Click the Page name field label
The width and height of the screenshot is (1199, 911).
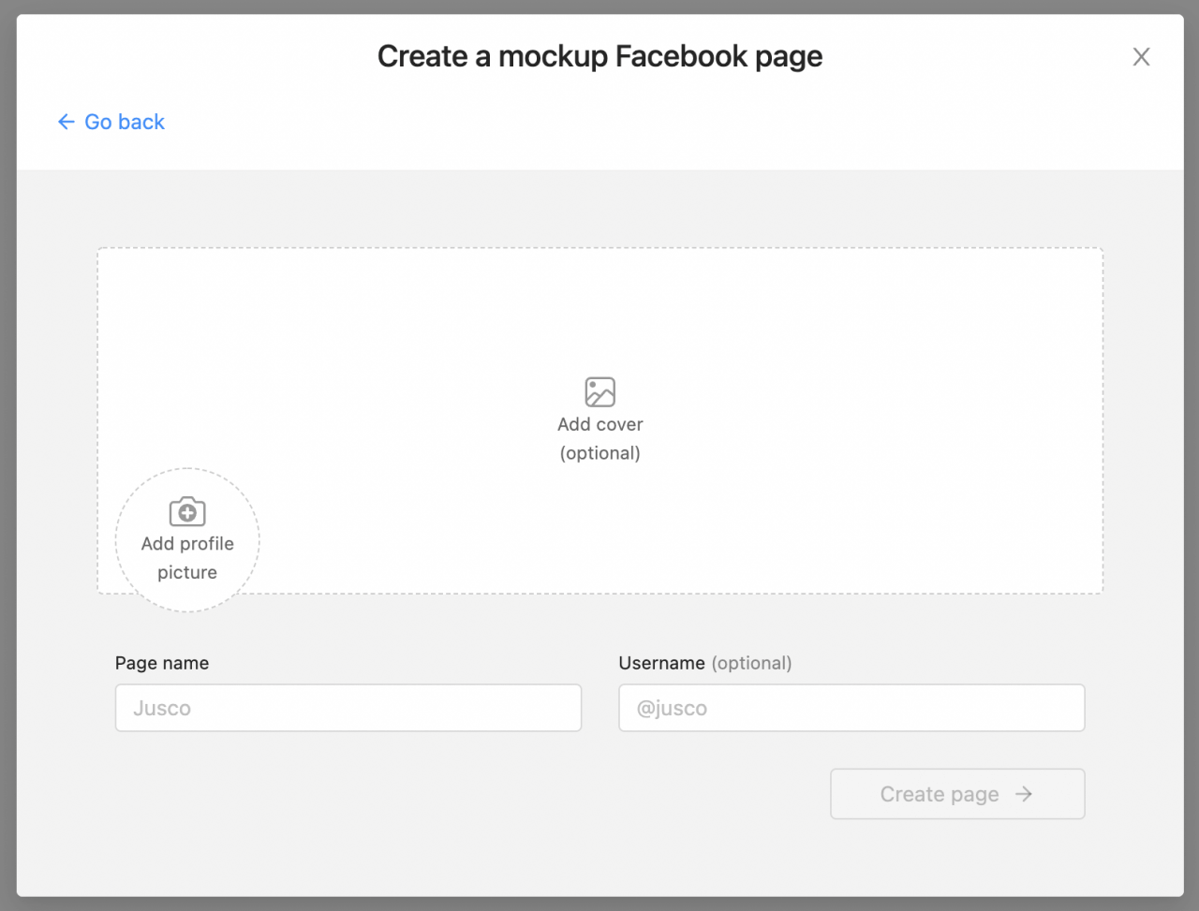click(x=161, y=663)
